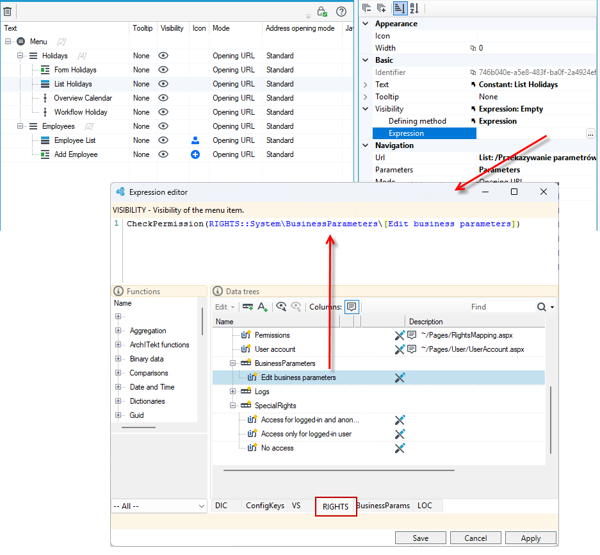600x555 pixels.
Task: Click the vertical scrollbar of Functions list
Action: pos(202,321)
